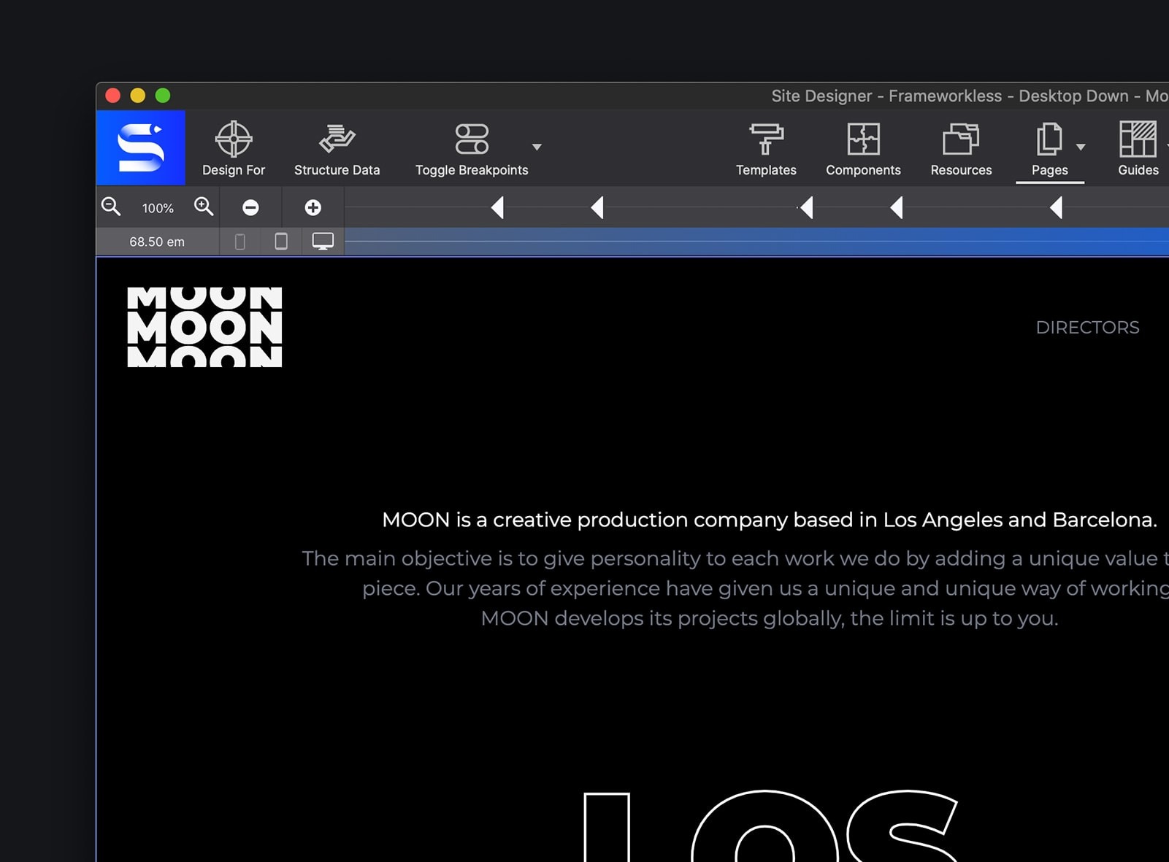Switch to the tablet device preview
This screenshot has width=1169, height=862.
281,242
